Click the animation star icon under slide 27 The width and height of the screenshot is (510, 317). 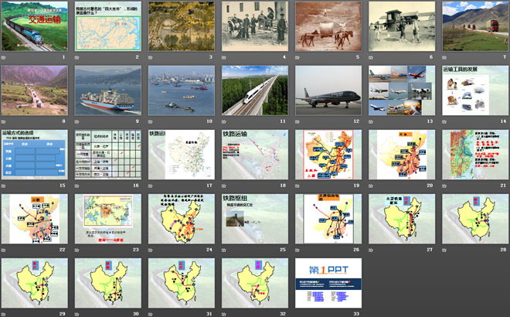[x=371, y=251]
